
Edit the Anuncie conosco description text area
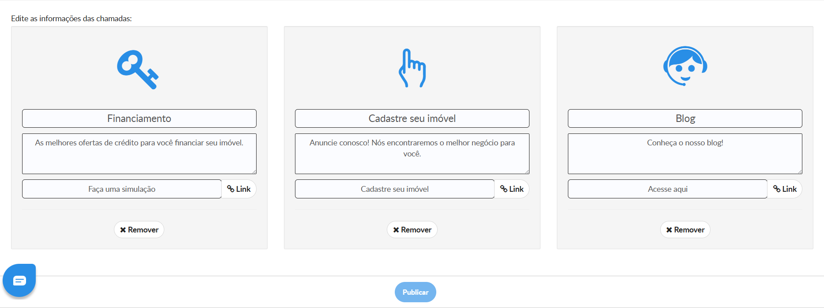[x=412, y=154]
